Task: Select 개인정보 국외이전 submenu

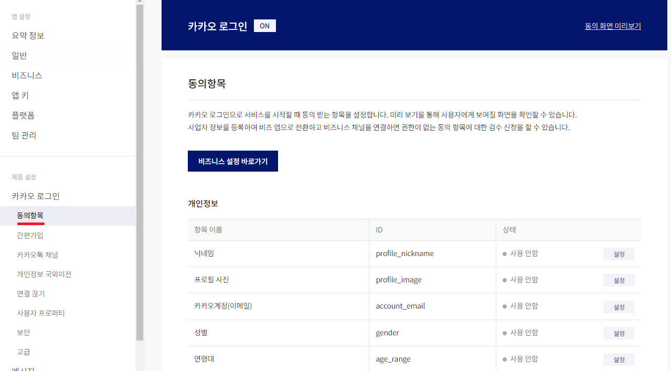Action: [44, 274]
